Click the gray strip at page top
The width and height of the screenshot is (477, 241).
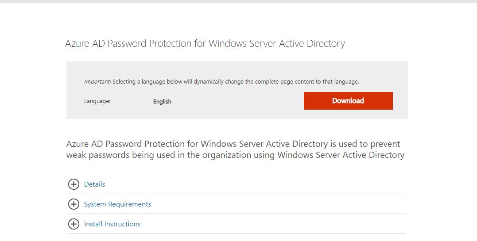click(x=238, y=1)
